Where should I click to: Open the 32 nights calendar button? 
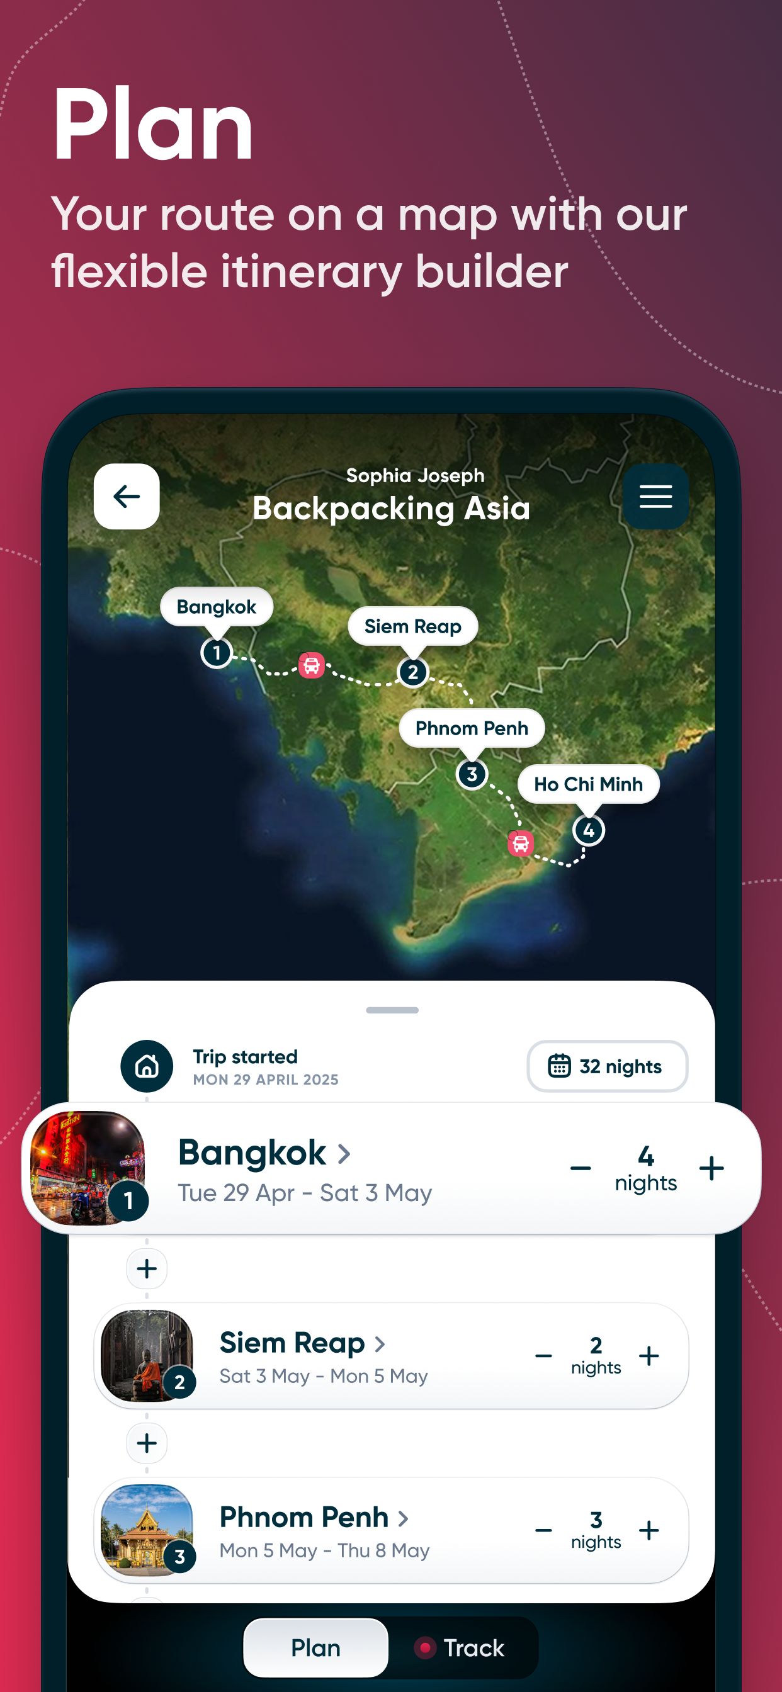[607, 1066]
